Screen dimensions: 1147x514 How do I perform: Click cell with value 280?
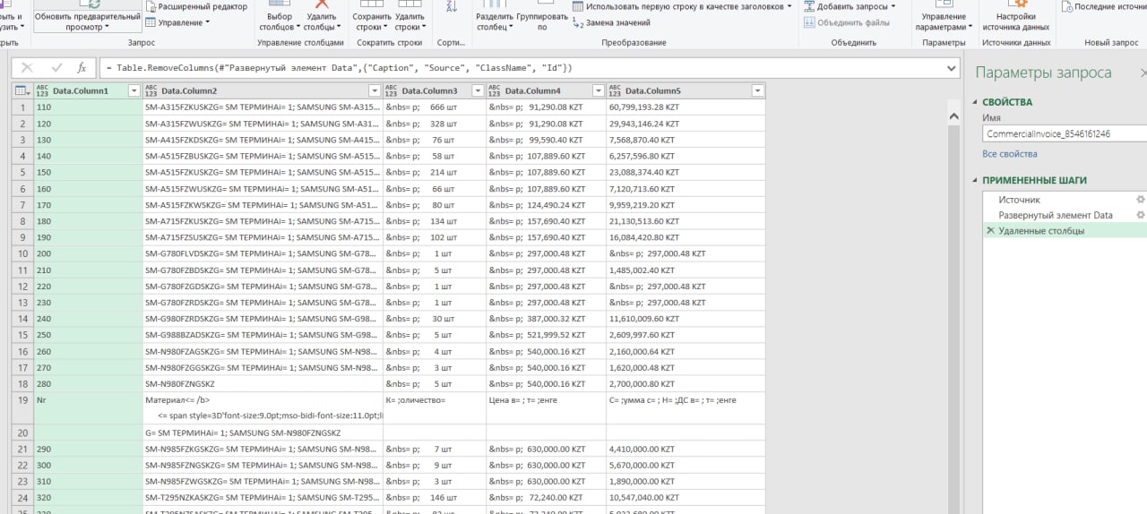[x=88, y=383]
